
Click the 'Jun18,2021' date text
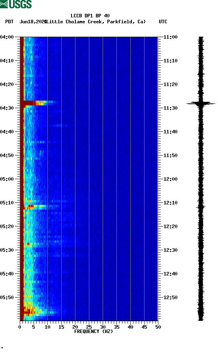(33, 22)
